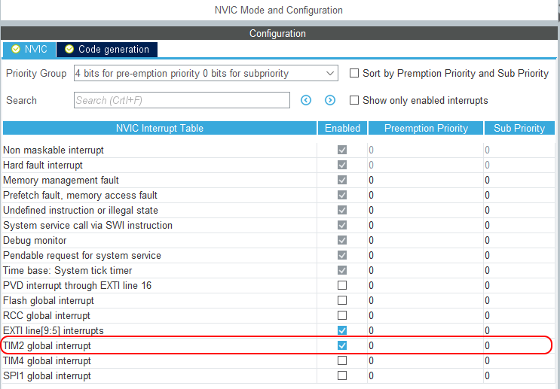560x389 pixels.
Task: Enable Sort by Premption Priority and Sub Priority
Action: (354, 74)
